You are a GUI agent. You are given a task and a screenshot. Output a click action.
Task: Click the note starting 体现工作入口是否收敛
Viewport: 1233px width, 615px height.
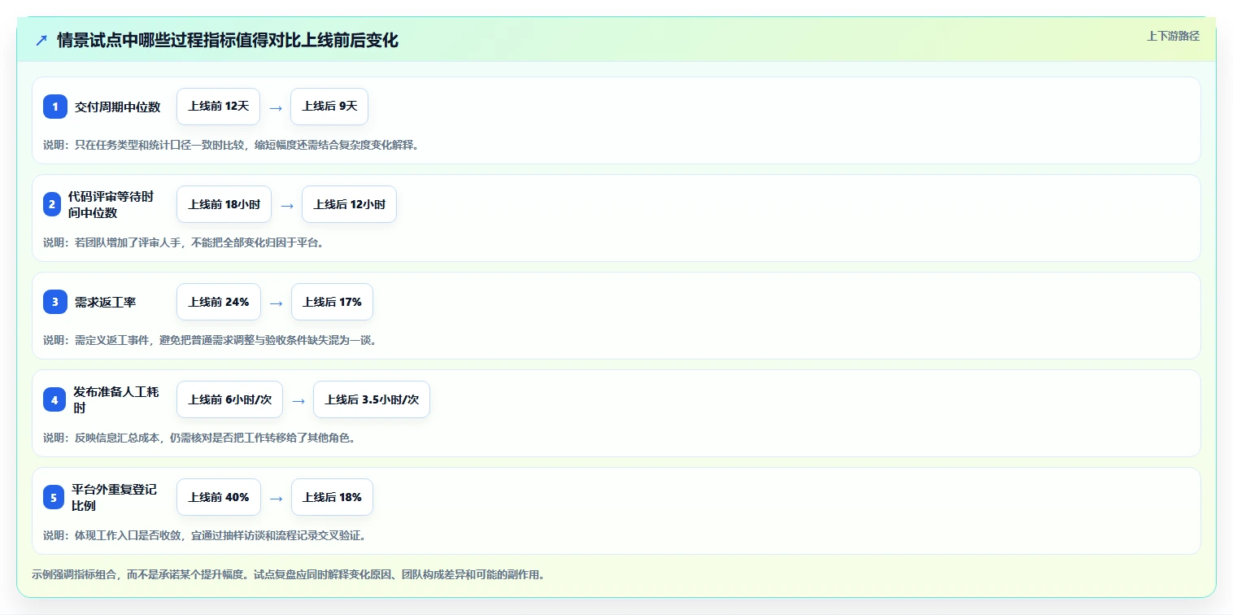(205, 535)
